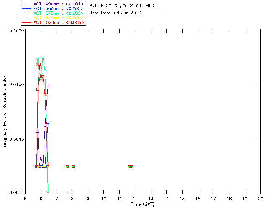
Task: Click the purple plus marker near 0.0100
Action: 48,86
